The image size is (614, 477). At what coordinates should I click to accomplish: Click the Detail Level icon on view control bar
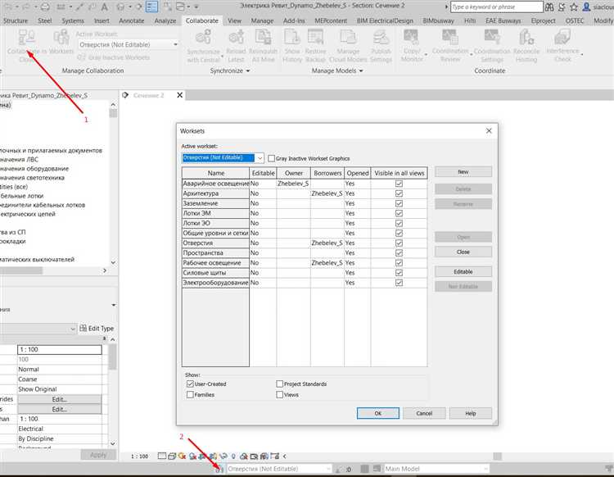pos(162,457)
